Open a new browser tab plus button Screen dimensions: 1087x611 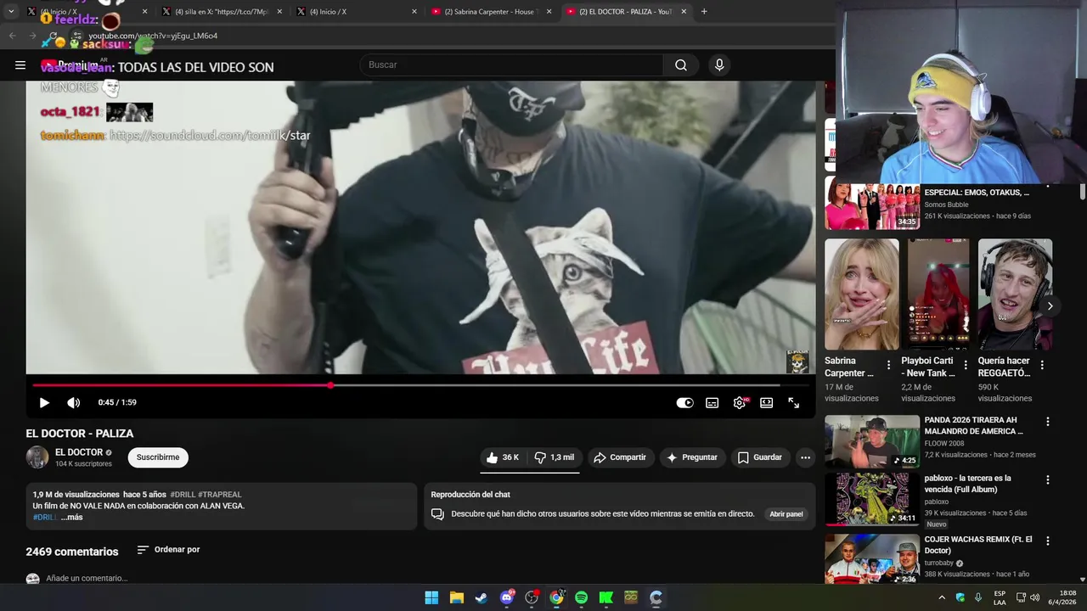[704, 12]
